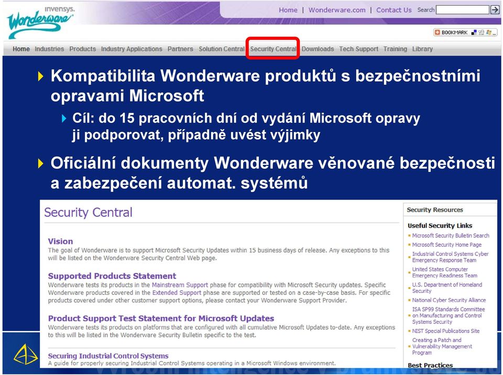Click slide text 'Oficiální dokumenty Wonderware'

coord(182,163)
